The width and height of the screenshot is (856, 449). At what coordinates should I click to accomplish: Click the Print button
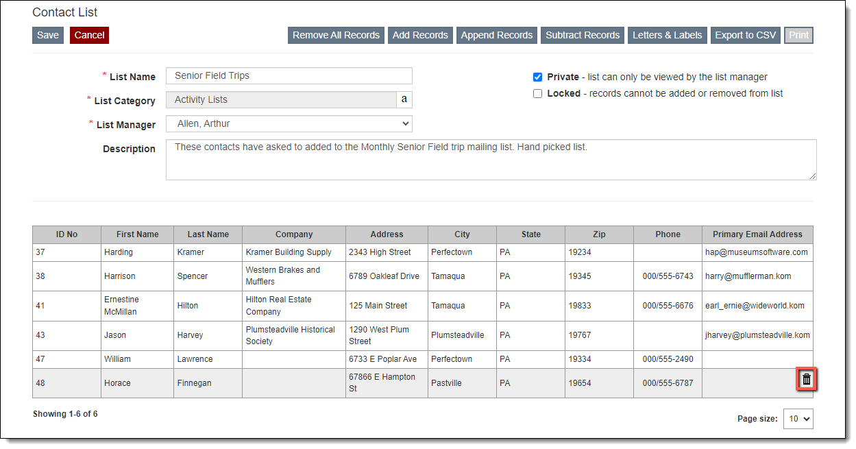click(x=798, y=36)
